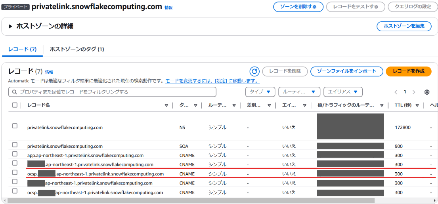Image resolution: width=438 pixels, height=204 pixels.
Task: Open the タイプ filter dropdown
Action: pos(260,92)
